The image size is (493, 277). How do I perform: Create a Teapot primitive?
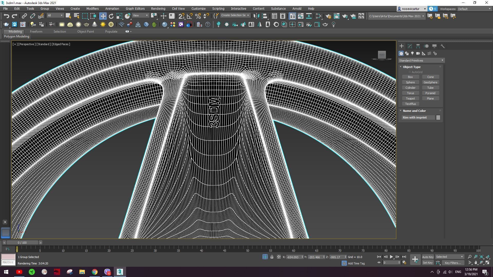[x=410, y=98]
